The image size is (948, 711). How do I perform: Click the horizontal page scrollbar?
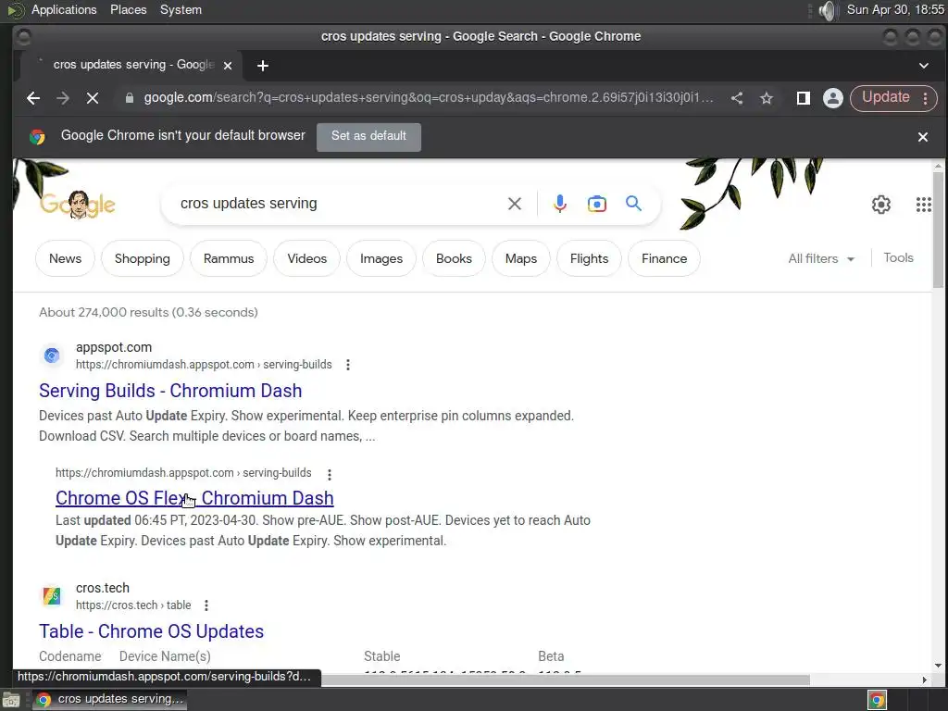coord(565,680)
